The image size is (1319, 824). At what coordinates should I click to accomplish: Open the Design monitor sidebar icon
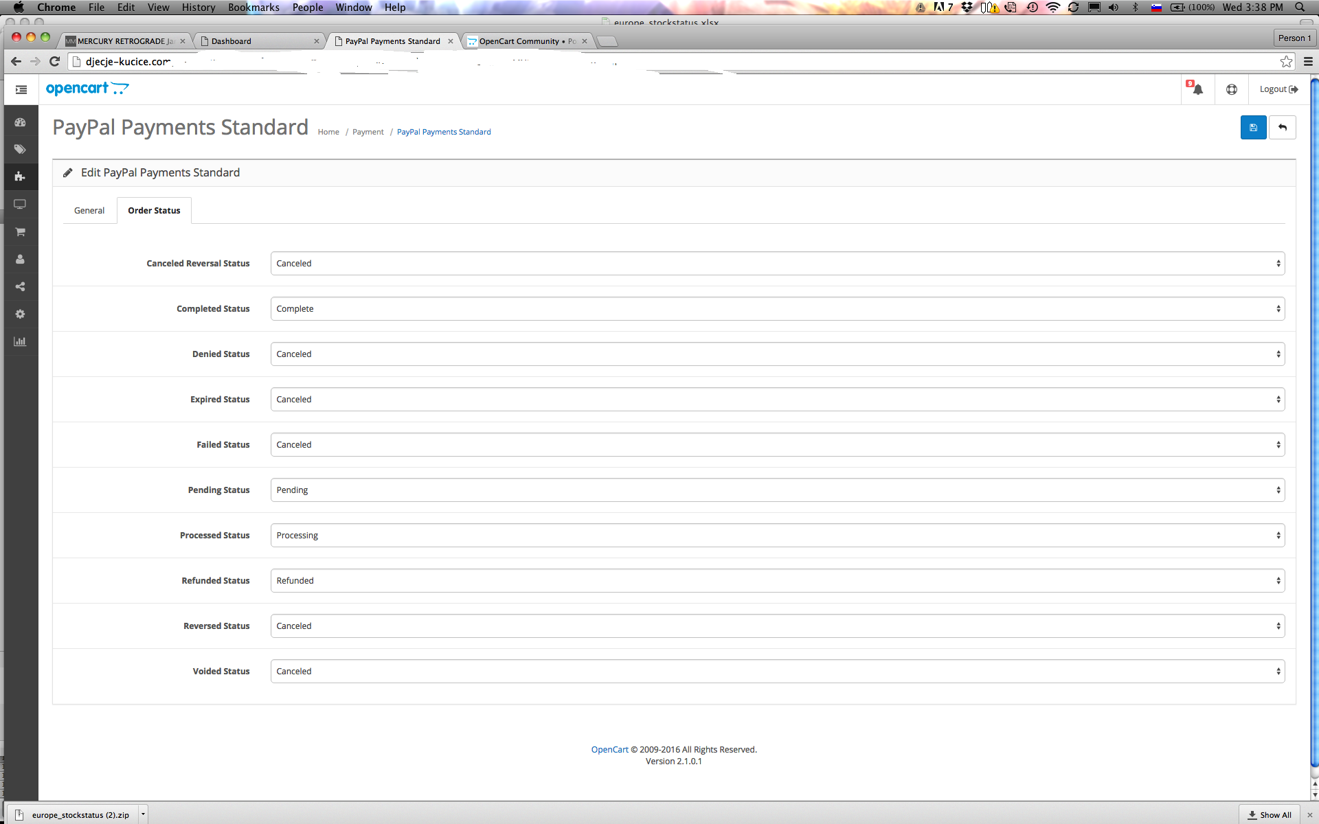(x=20, y=204)
